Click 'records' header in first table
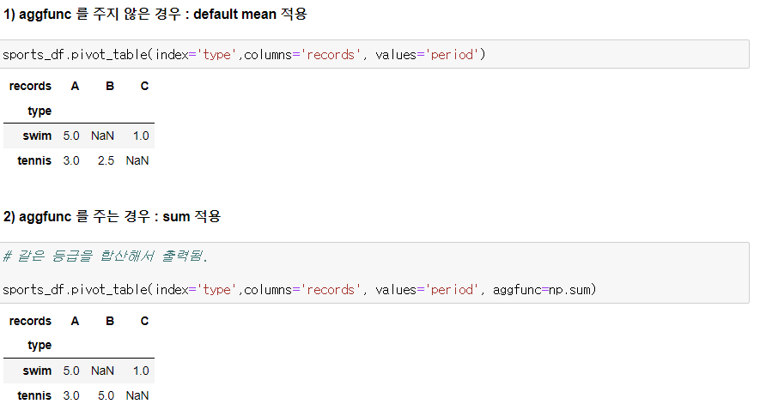 pyautogui.click(x=30, y=86)
